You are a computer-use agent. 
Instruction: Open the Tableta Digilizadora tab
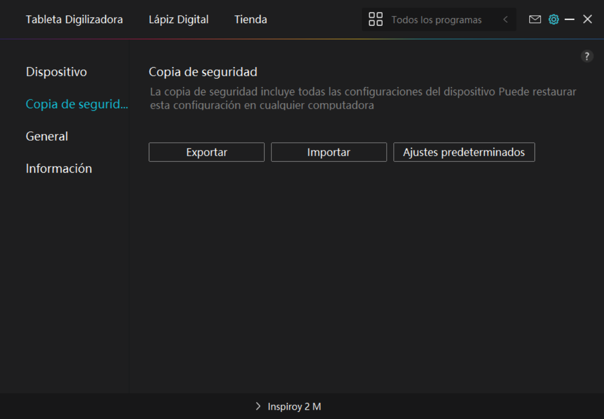pyautogui.click(x=74, y=20)
